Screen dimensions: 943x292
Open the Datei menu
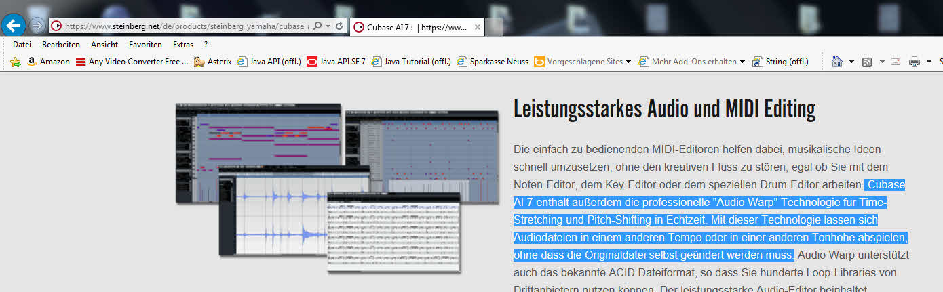[x=22, y=45]
